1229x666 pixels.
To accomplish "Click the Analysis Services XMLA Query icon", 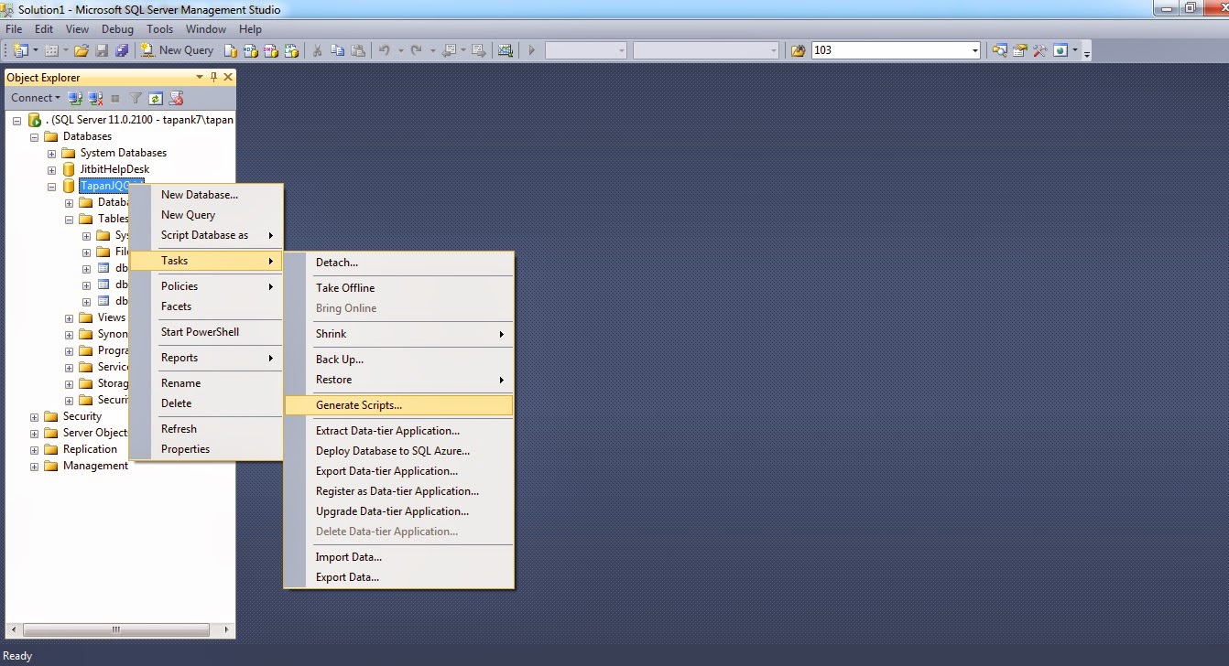I will [x=292, y=50].
